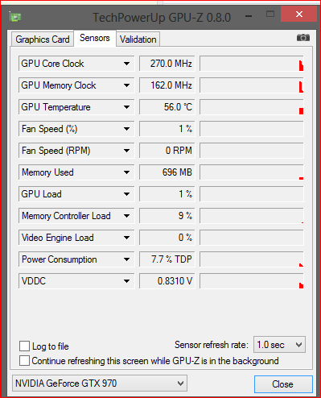This screenshot has height=398, width=321.
Task: Toggle Continue refreshing in background checkbox
Action: pos(24,361)
